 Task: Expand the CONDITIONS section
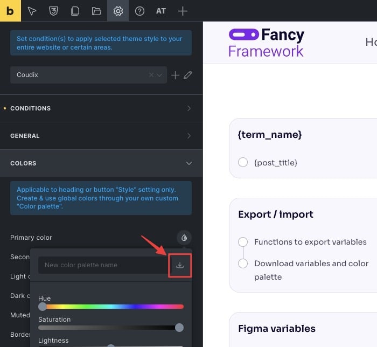101,108
